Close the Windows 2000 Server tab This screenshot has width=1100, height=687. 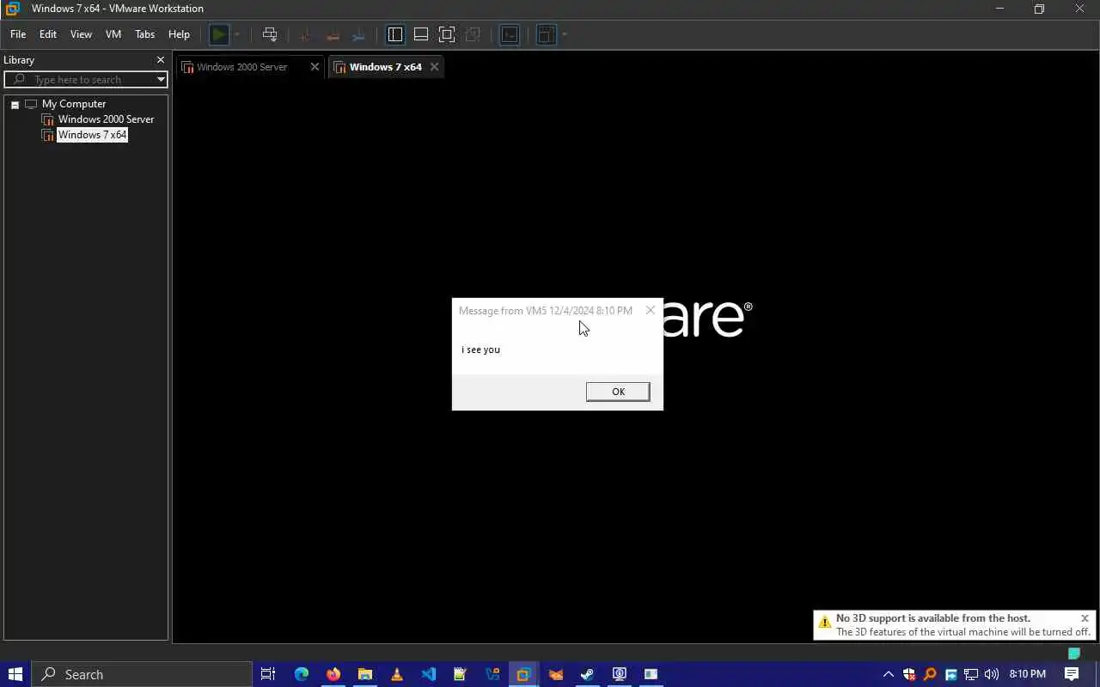click(x=315, y=67)
